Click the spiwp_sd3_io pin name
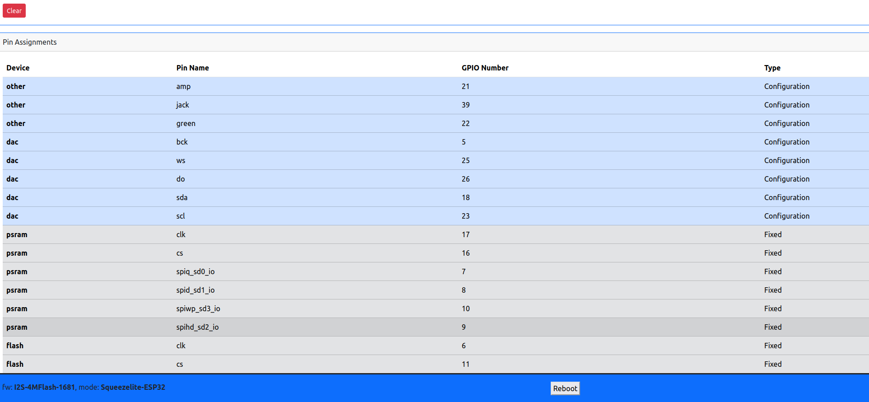869x402 pixels. [x=198, y=309]
